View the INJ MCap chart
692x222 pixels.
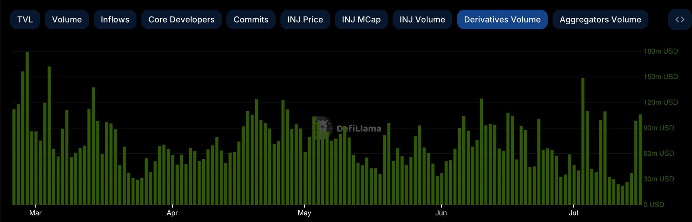click(x=361, y=19)
